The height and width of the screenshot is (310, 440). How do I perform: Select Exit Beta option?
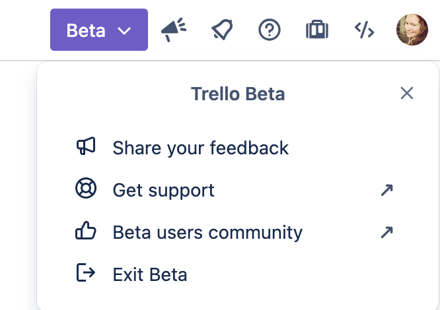150,274
